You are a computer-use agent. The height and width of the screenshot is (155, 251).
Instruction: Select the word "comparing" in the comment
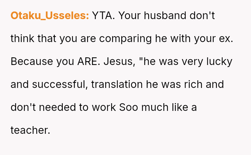coord(125,39)
